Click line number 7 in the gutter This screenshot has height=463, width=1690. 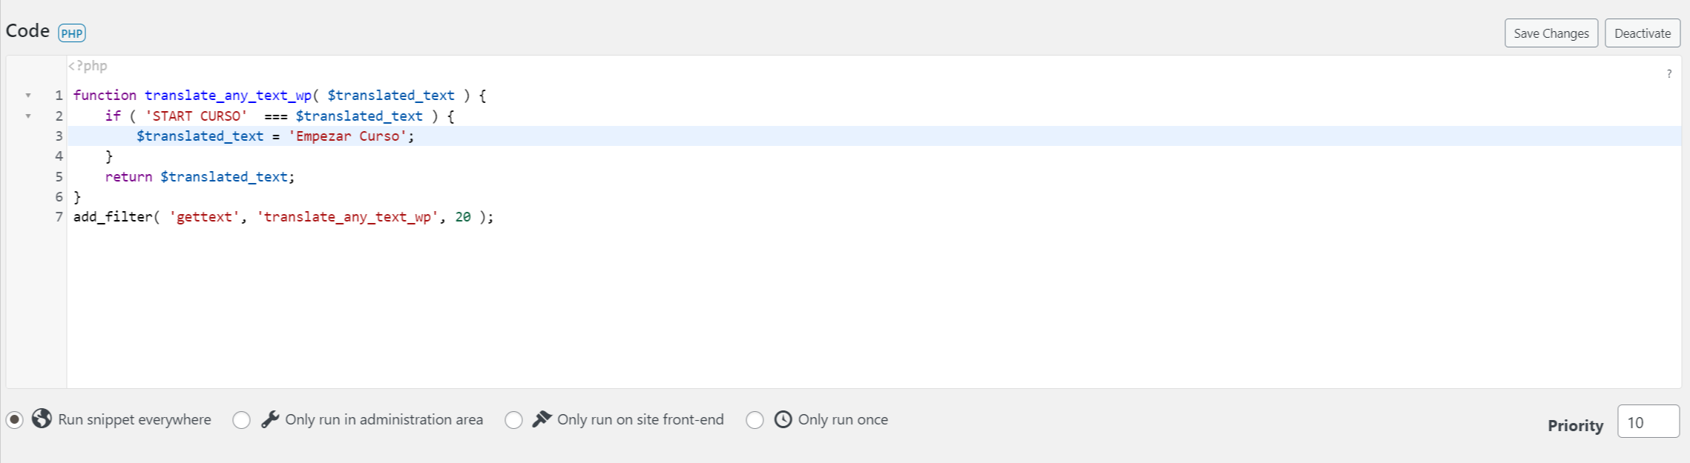point(59,217)
